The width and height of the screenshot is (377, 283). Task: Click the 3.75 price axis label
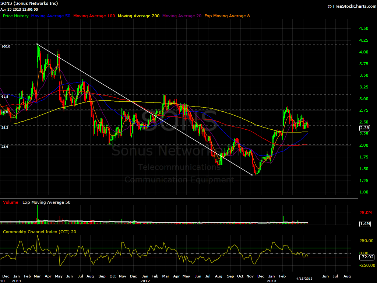364,64
